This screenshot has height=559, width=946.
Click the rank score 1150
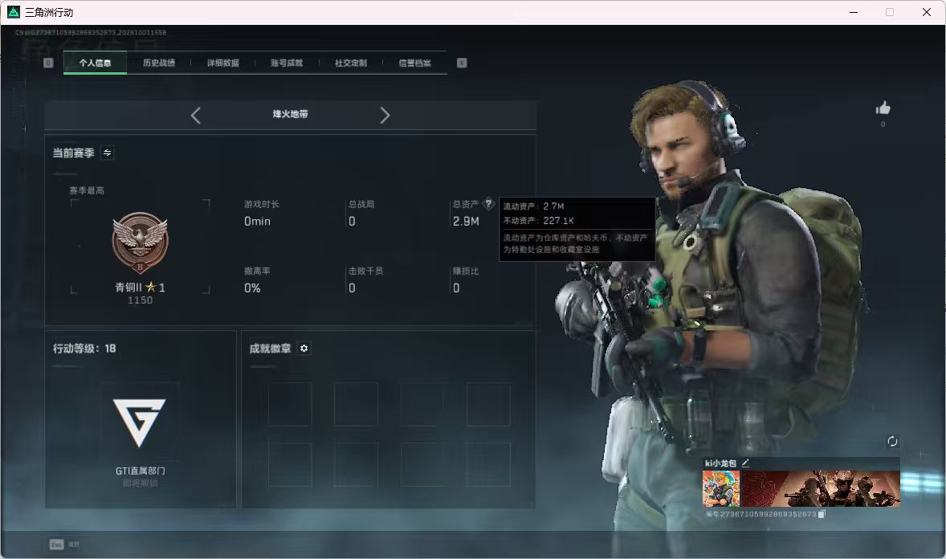[140, 300]
